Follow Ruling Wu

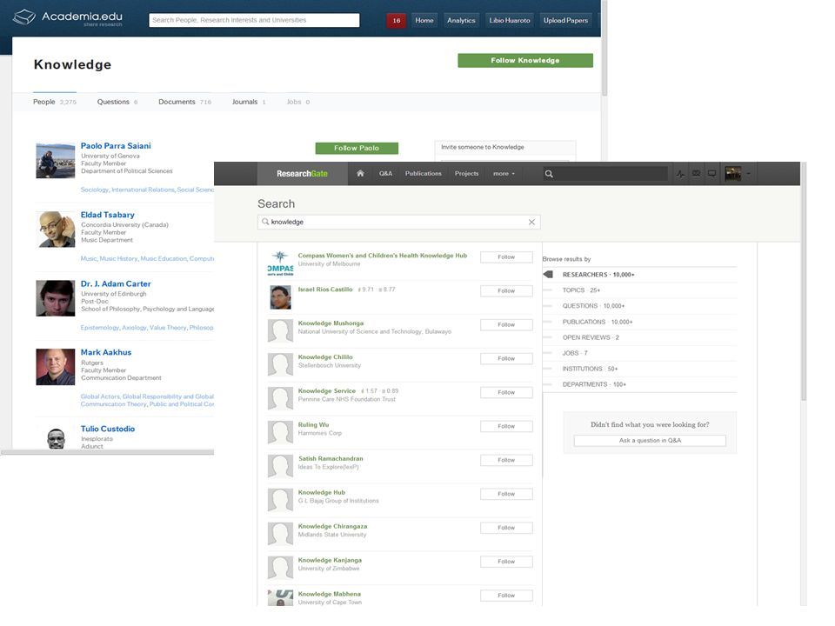pyautogui.click(x=506, y=426)
